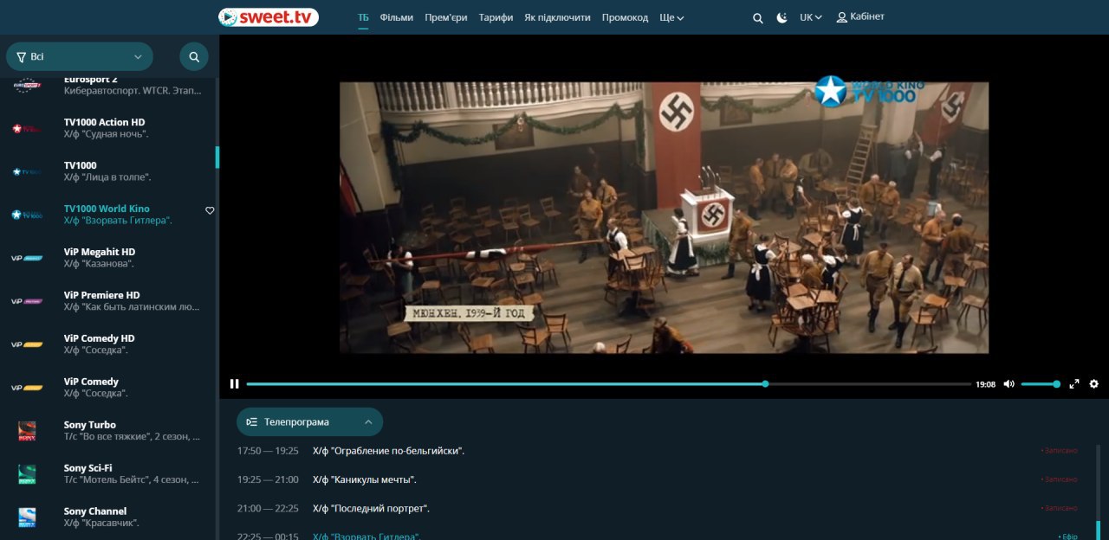Select ViP Comedy HD channel logo
The width and height of the screenshot is (1109, 540).
click(x=27, y=344)
